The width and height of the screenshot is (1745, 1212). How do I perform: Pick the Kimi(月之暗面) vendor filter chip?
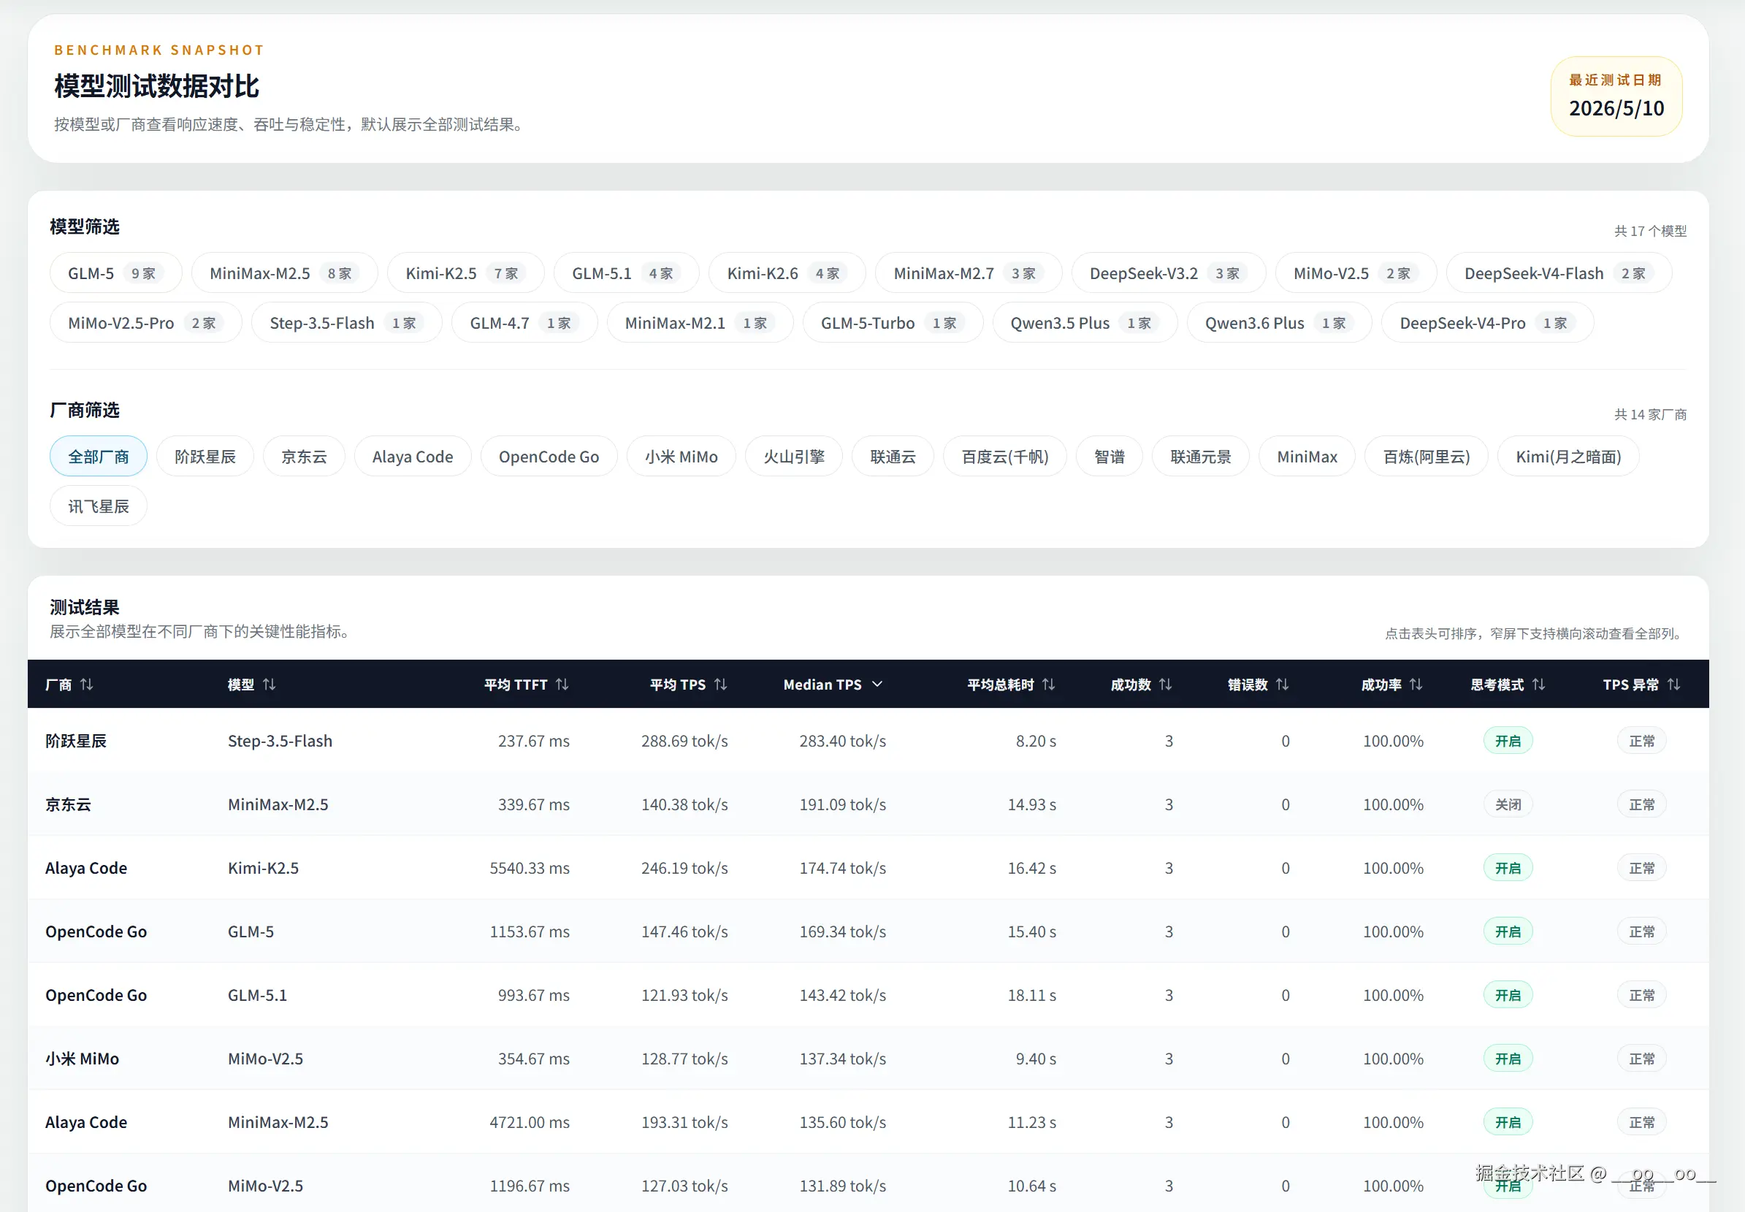tap(1568, 457)
